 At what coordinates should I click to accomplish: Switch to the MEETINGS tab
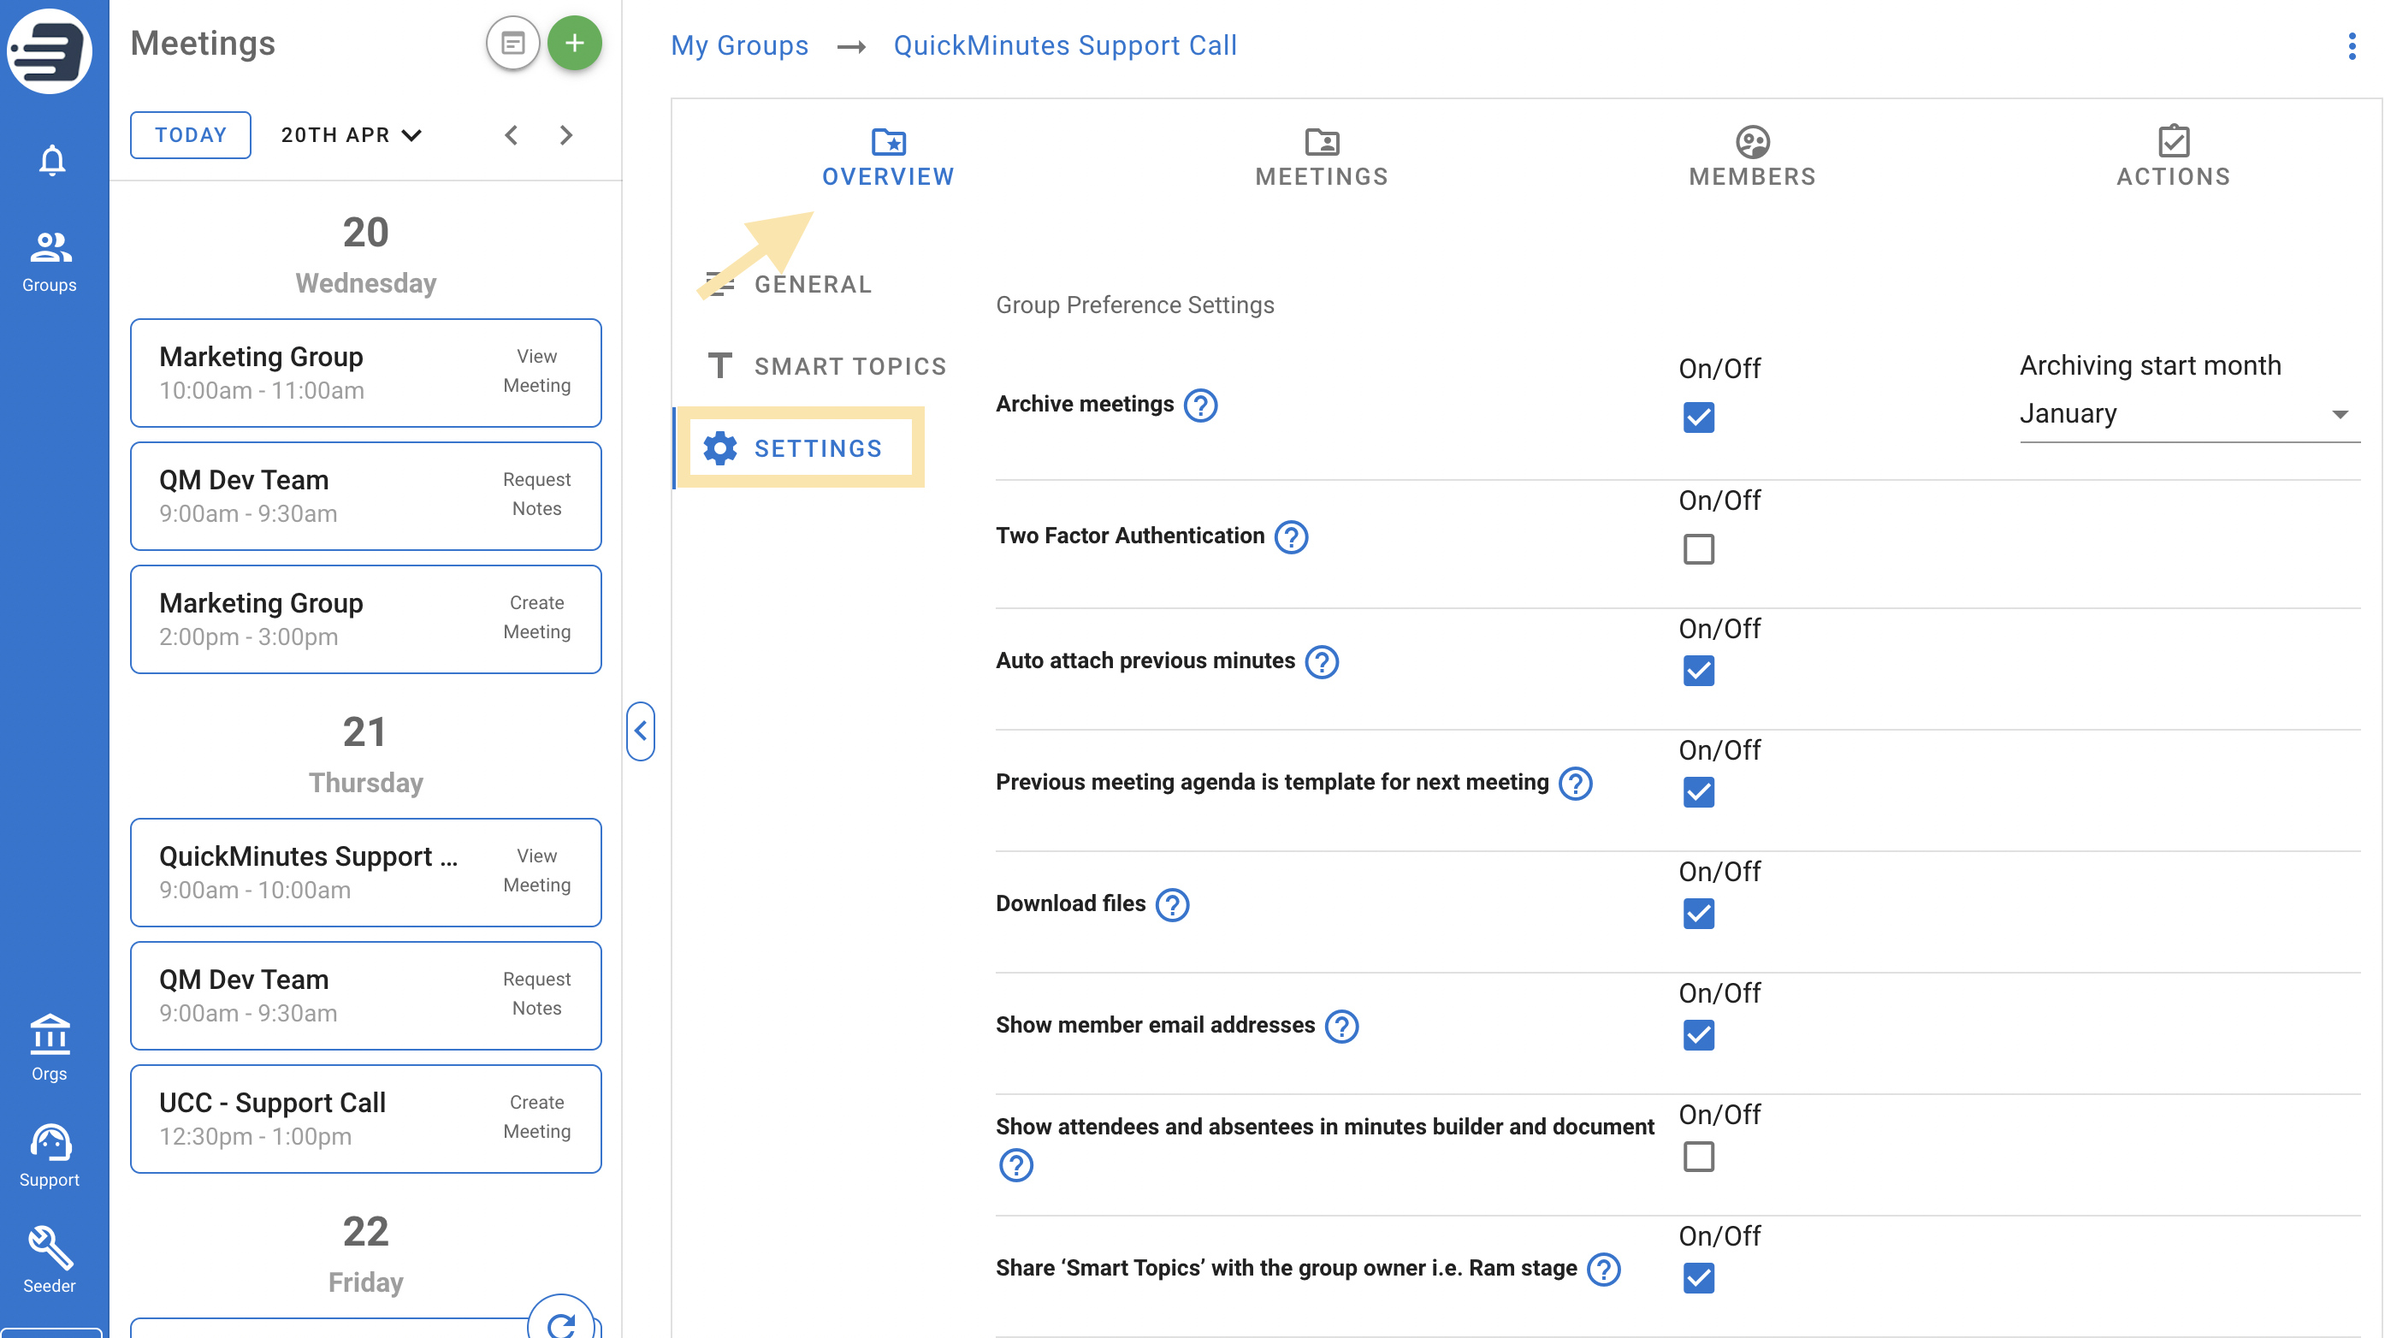pos(1323,157)
